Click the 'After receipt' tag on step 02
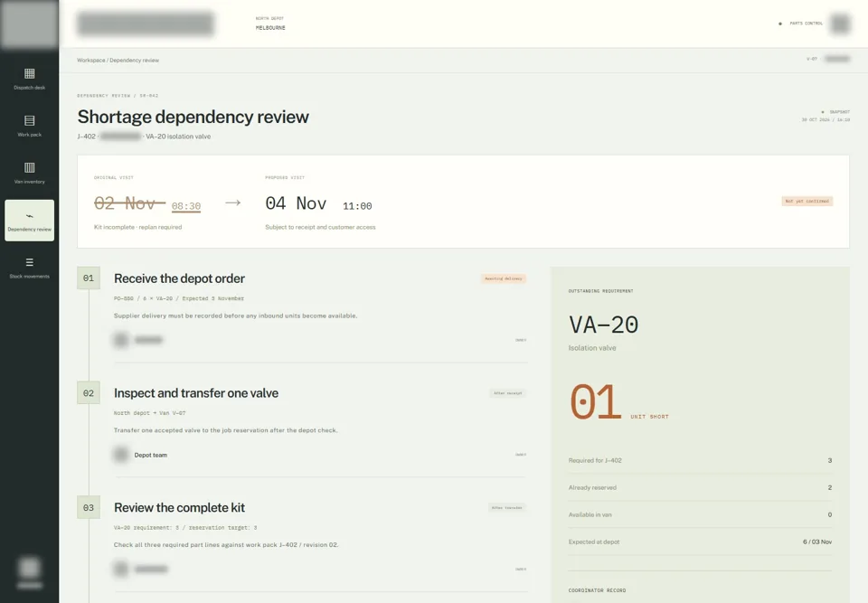This screenshot has width=868, height=603. pos(507,393)
